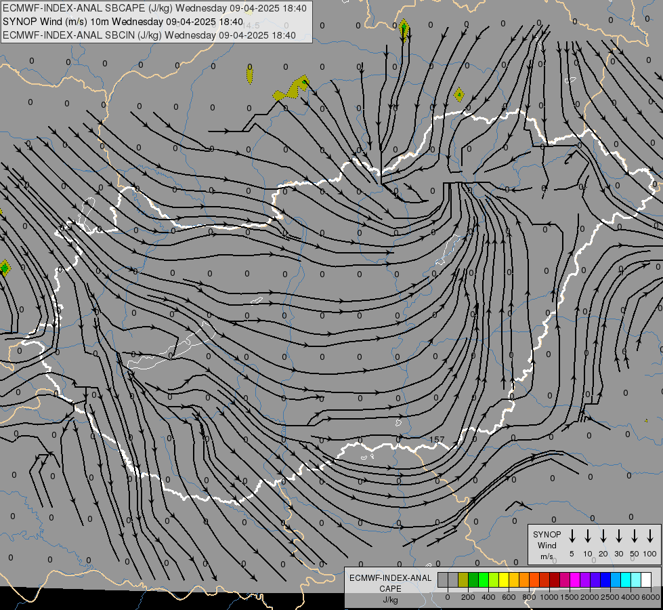Click the 100 m/s wind arrow in legend
Screen dimensions: 663x610
coord(650,536)
